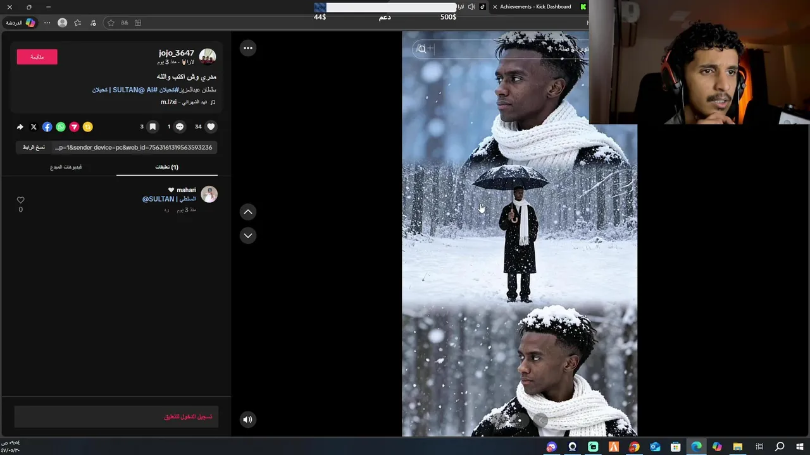Click the donation goal progress bar
The height and width of the screenshot is (455, 810).
(385, 8)
